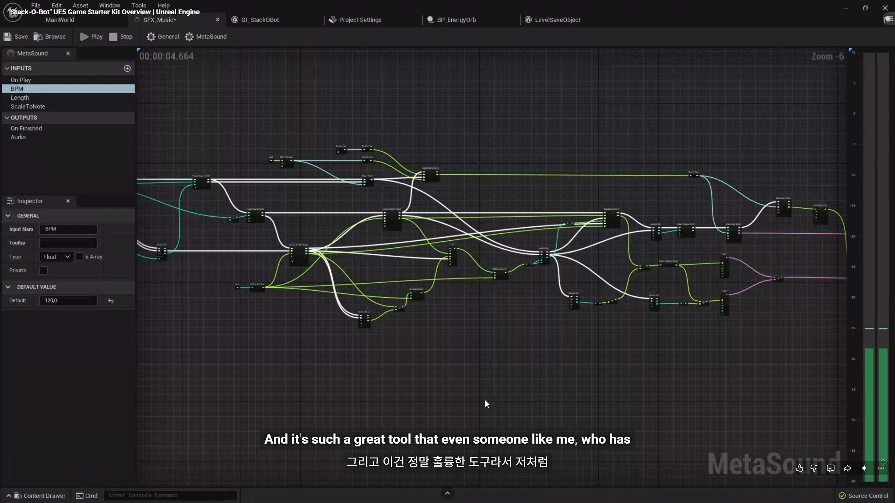Click the thumbs up like icon
Viewport: 895px width, 503px height.
[x=800, y=468]
